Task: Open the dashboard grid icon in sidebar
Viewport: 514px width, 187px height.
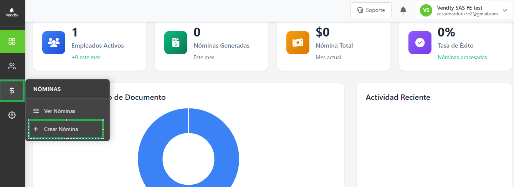Action: [x=12, y=41]
